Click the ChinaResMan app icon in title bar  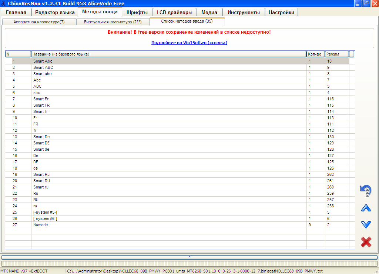(4, 4)
